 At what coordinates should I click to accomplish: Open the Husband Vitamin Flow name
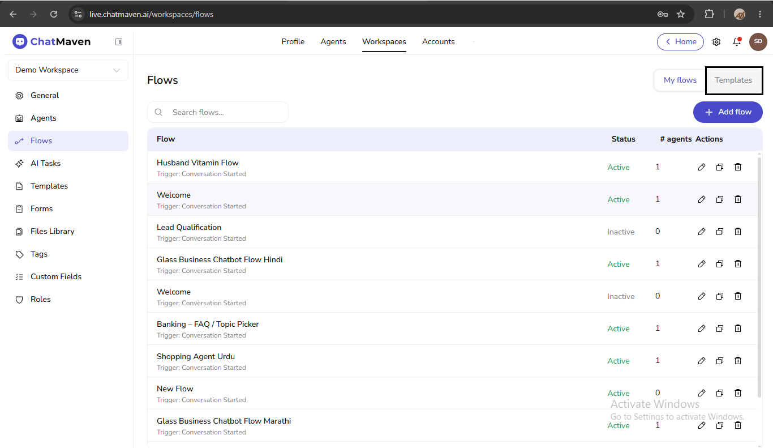coord(197,163)
